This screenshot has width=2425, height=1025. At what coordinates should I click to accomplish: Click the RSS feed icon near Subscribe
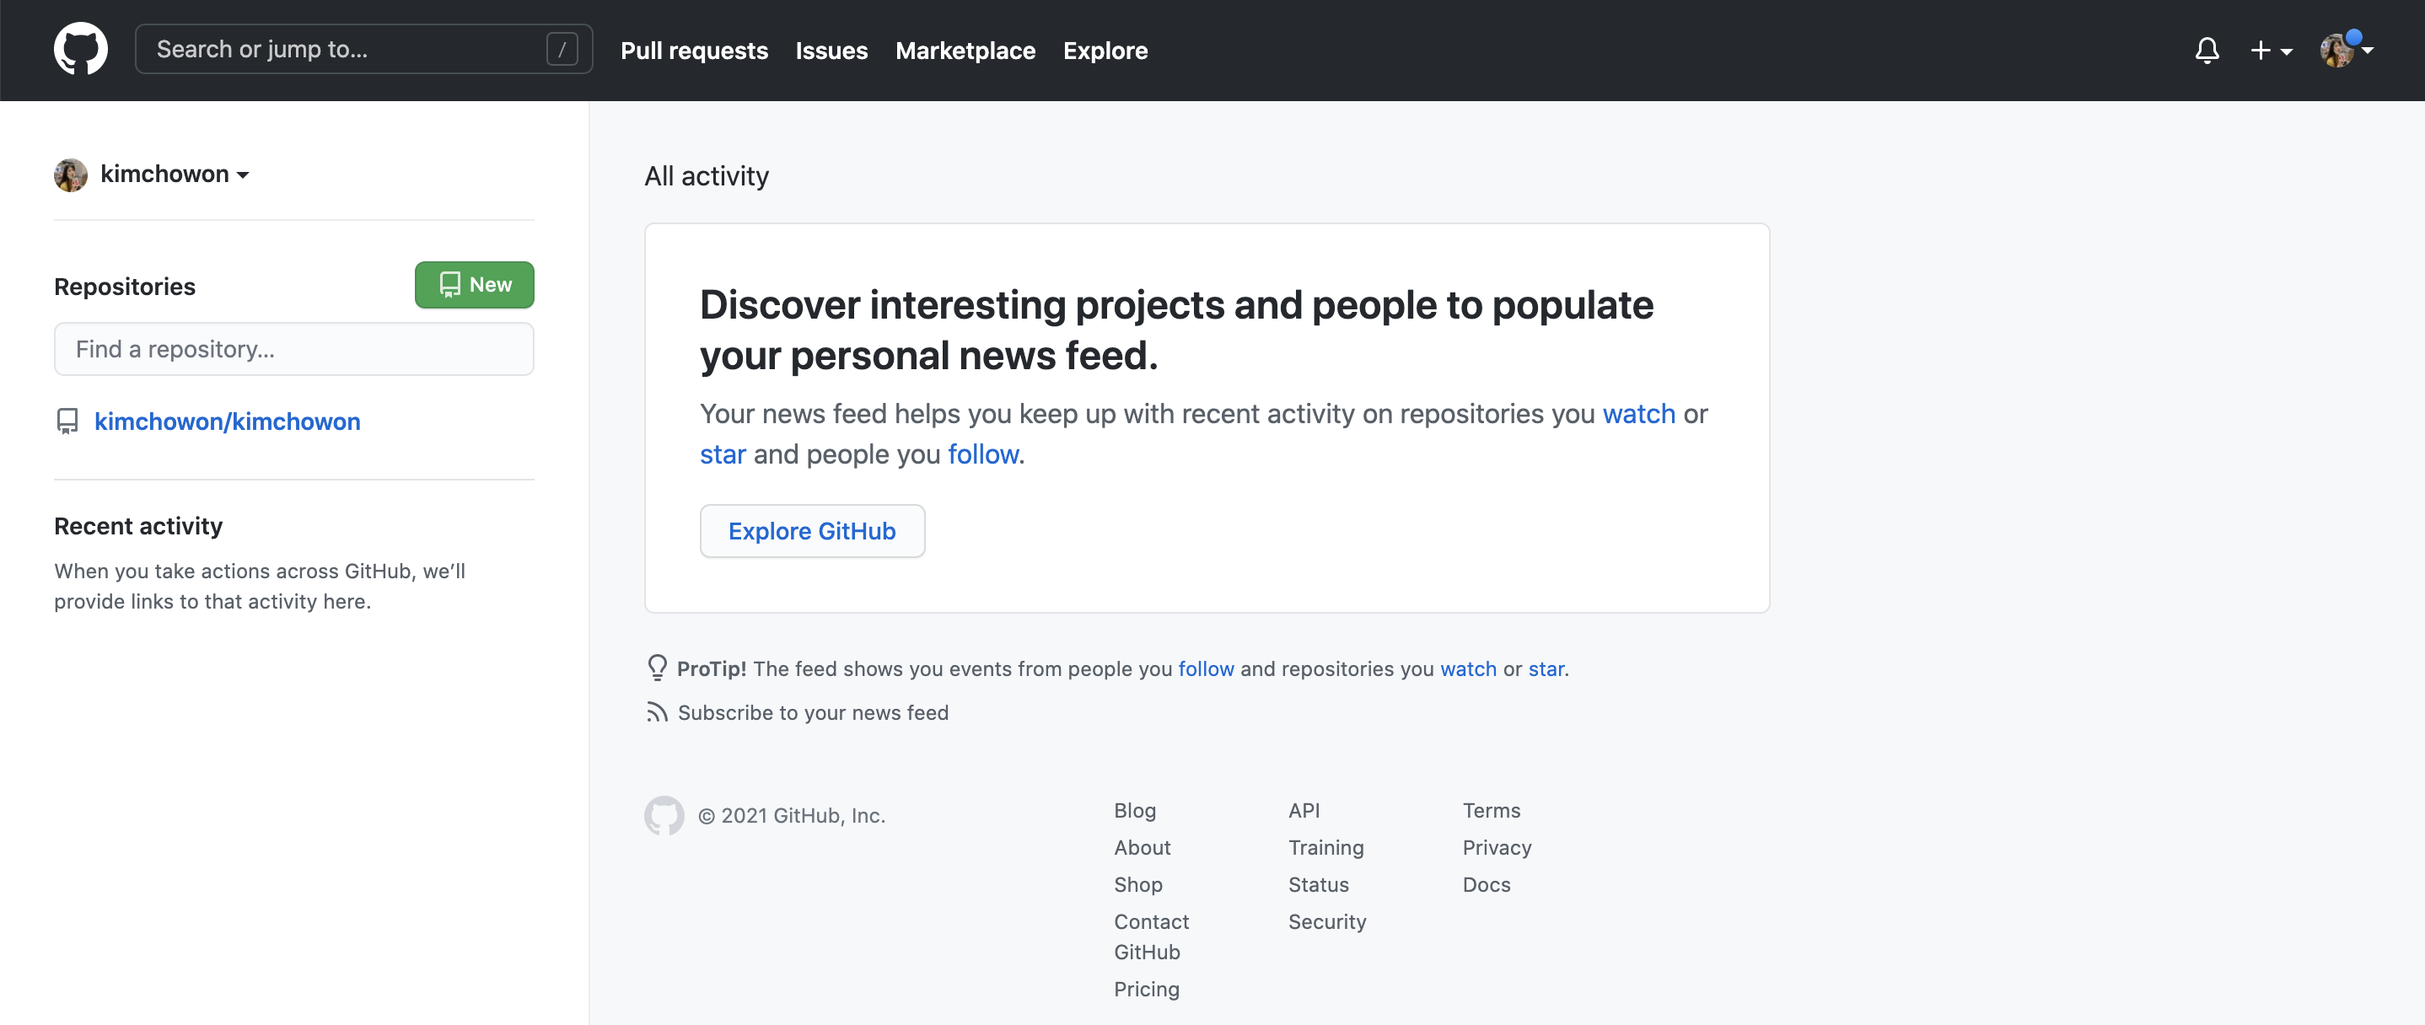coord(656,712)
